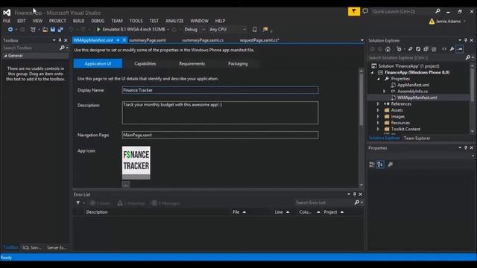Screen dimensions: 477x268
Task: Toggle auto-hide pin on Solution Explorer
Action: click(465, 40)
